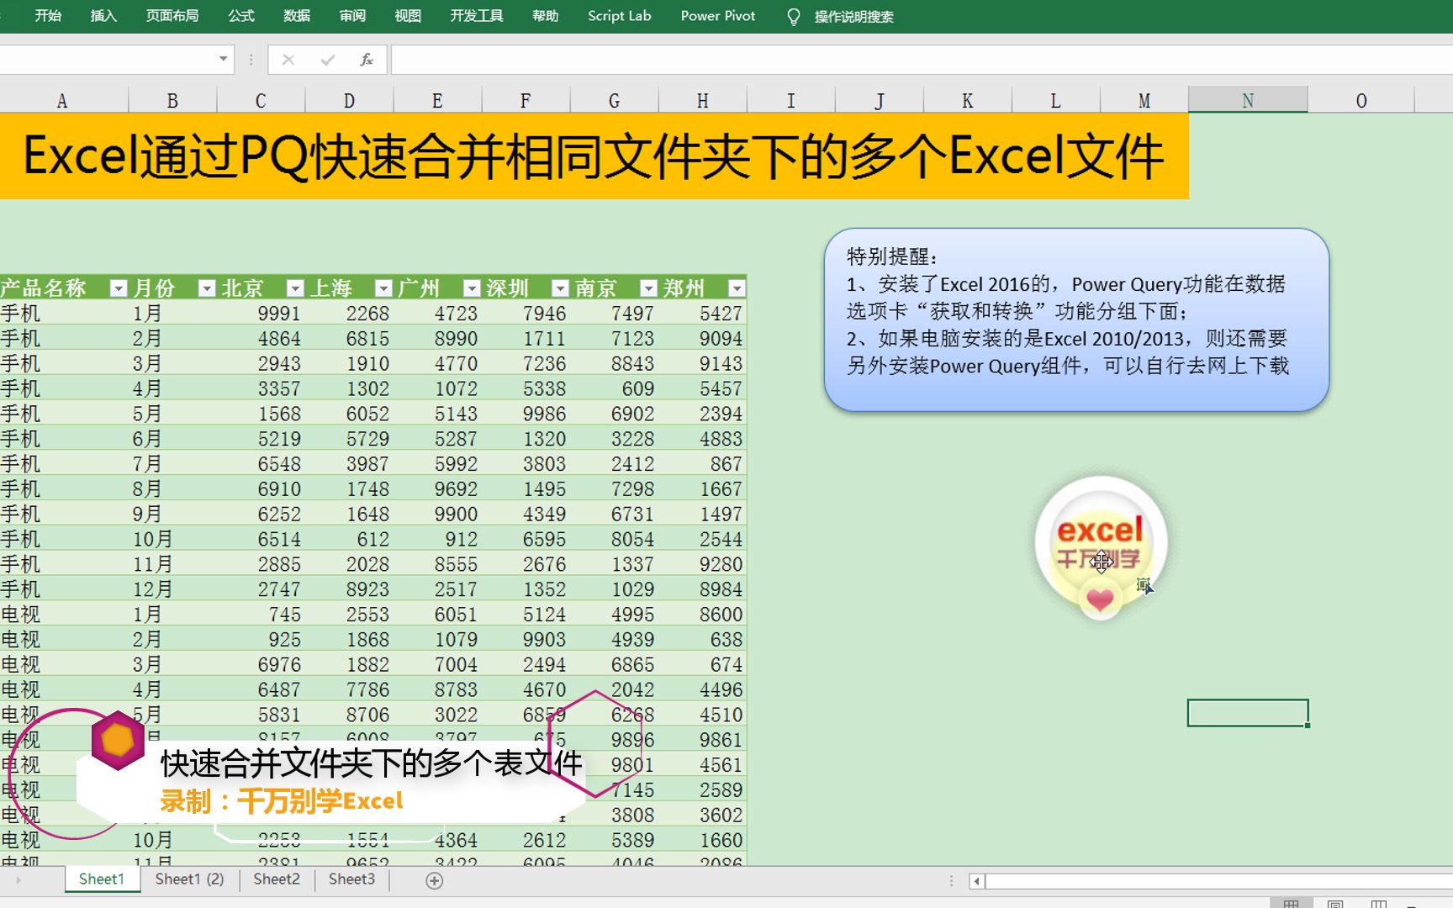The height and width of the screenshot is (908, 1453).
Task: Open the 月份 filter dropdown
Action: [207, 288]
